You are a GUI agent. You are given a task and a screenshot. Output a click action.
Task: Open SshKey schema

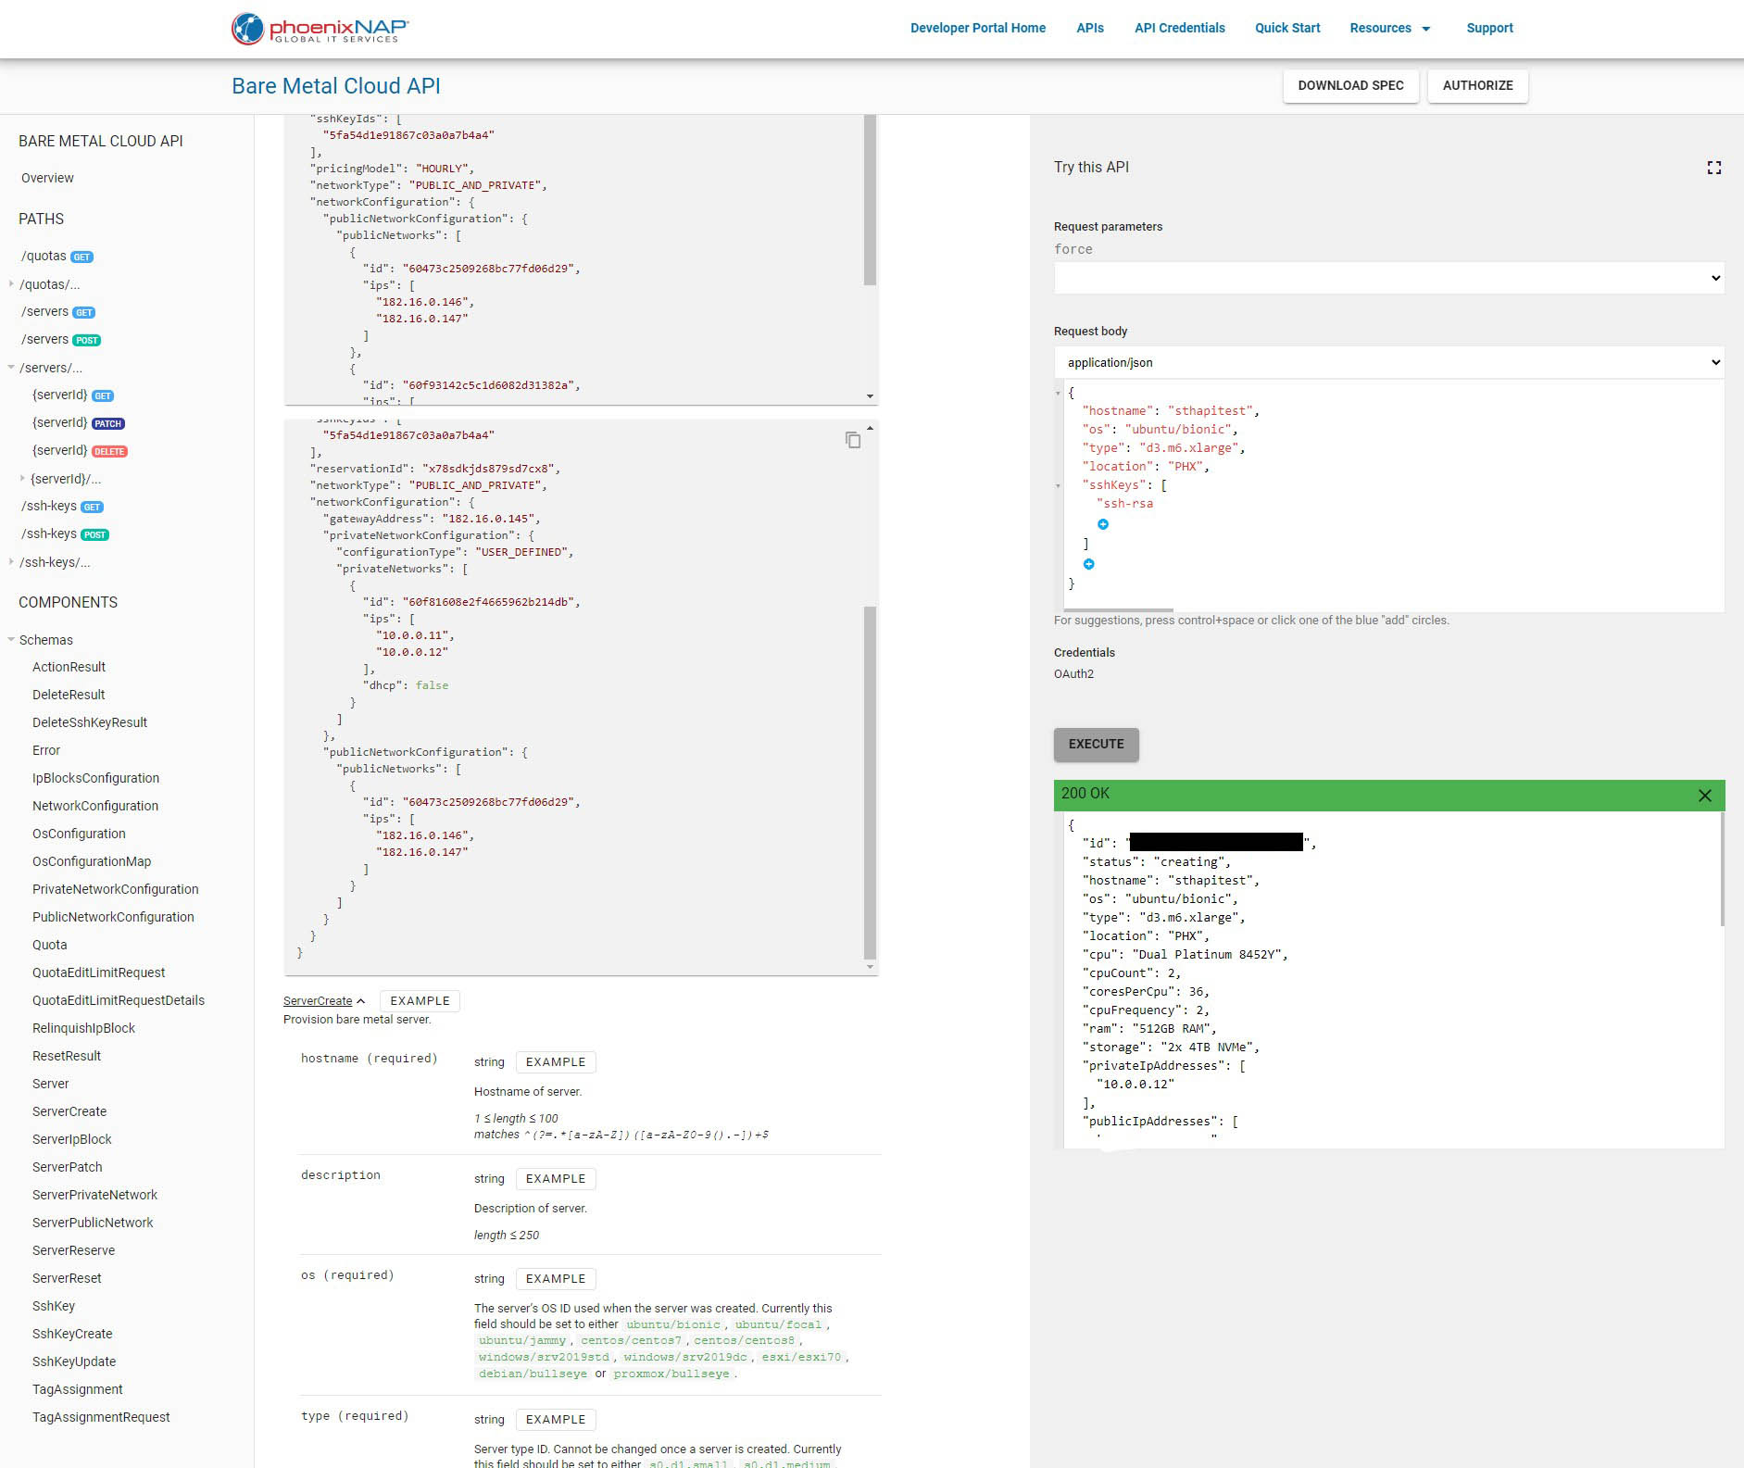pyautogui.click(x=54, y=1306)
